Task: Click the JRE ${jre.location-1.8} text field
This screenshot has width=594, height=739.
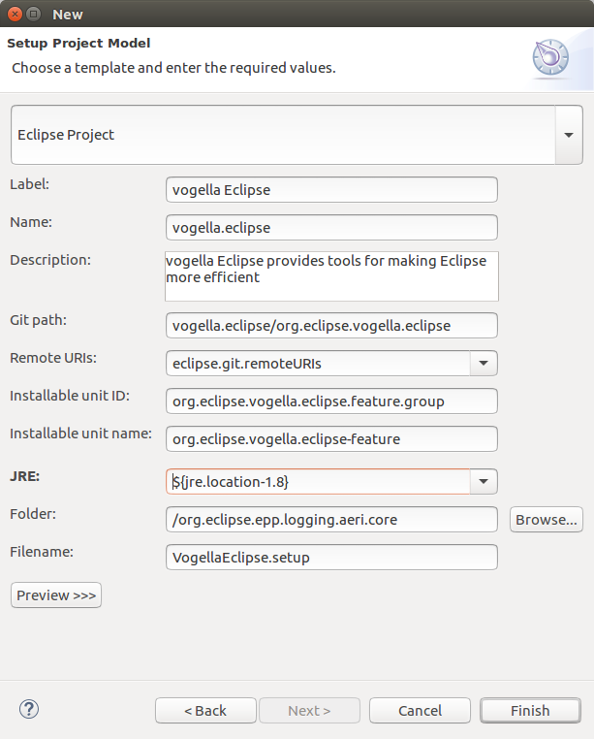Action: point(318,482)
